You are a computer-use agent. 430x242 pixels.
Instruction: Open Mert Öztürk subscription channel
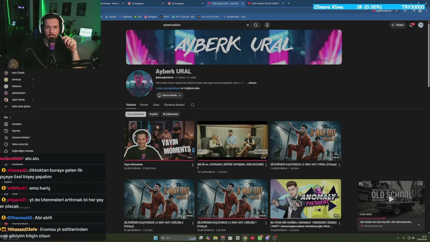point(18,73)
